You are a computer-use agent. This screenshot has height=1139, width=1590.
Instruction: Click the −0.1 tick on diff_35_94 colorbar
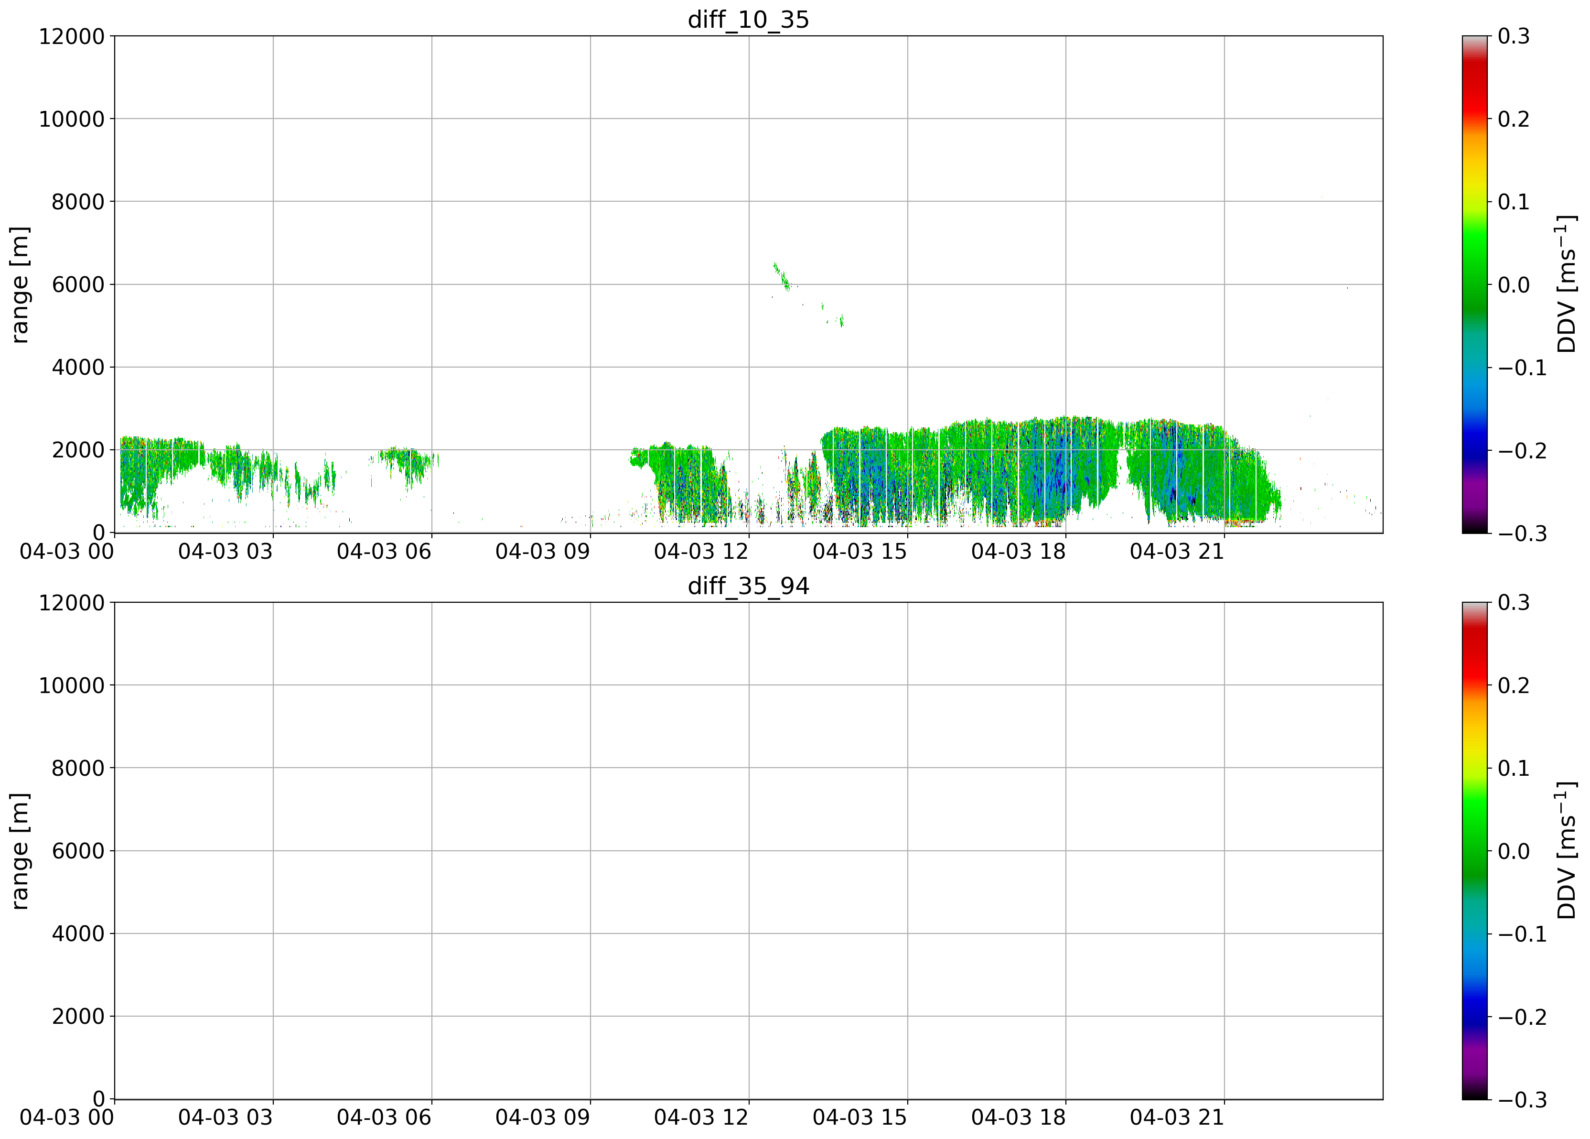click(1522, 935)
